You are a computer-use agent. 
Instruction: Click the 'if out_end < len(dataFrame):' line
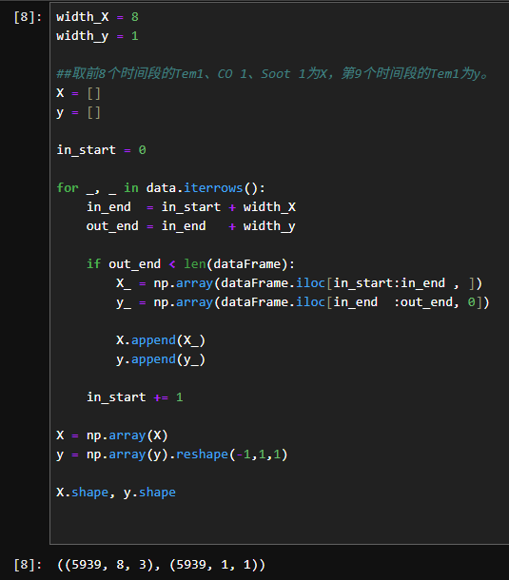(190, 264)
